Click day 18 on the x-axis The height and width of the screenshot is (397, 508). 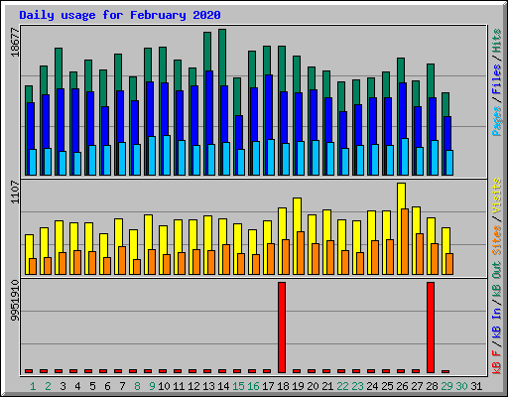(283, 386)
